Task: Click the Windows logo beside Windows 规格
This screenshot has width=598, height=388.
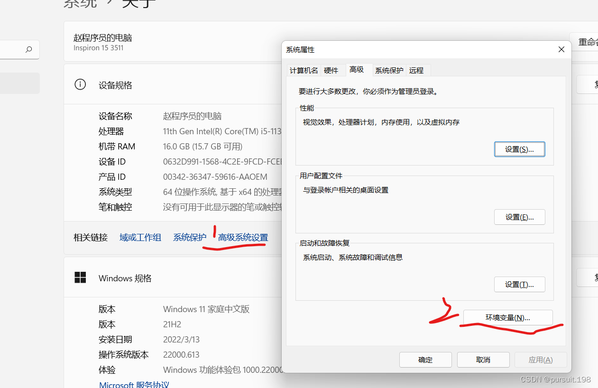Action: point(80,278)
